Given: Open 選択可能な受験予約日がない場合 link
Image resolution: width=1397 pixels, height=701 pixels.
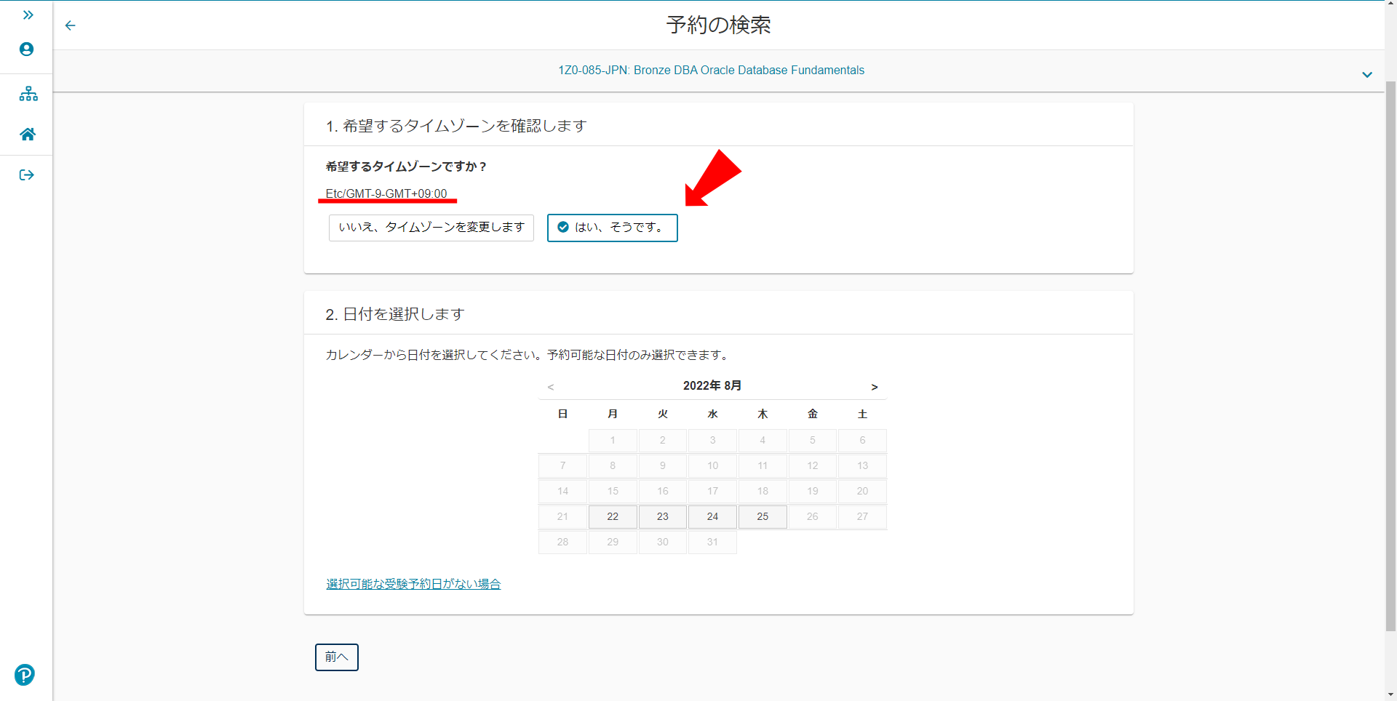Looking at the screenshot, I should tap(413, 584).
